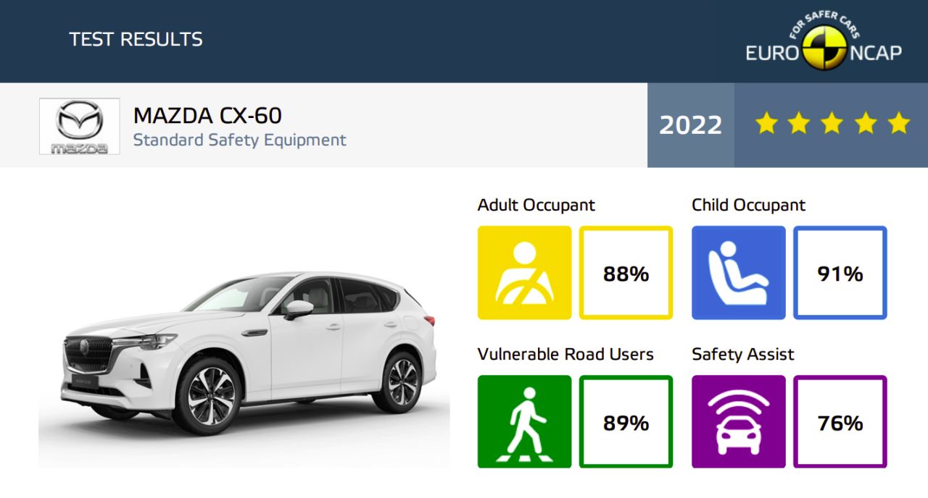Select the yellow Adult Occupant seatbelt icon

[x=524, y=273]
